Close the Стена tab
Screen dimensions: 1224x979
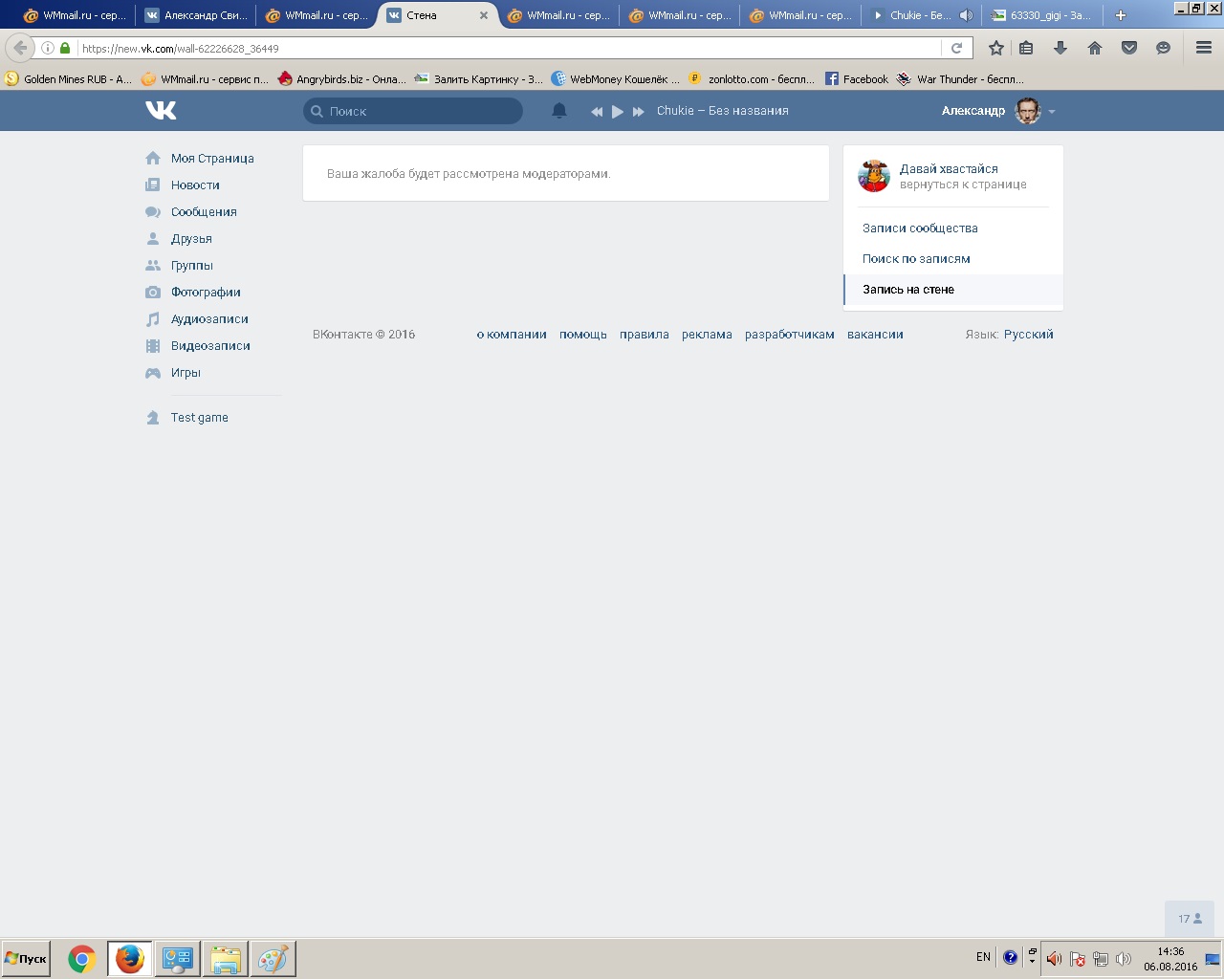484,15
